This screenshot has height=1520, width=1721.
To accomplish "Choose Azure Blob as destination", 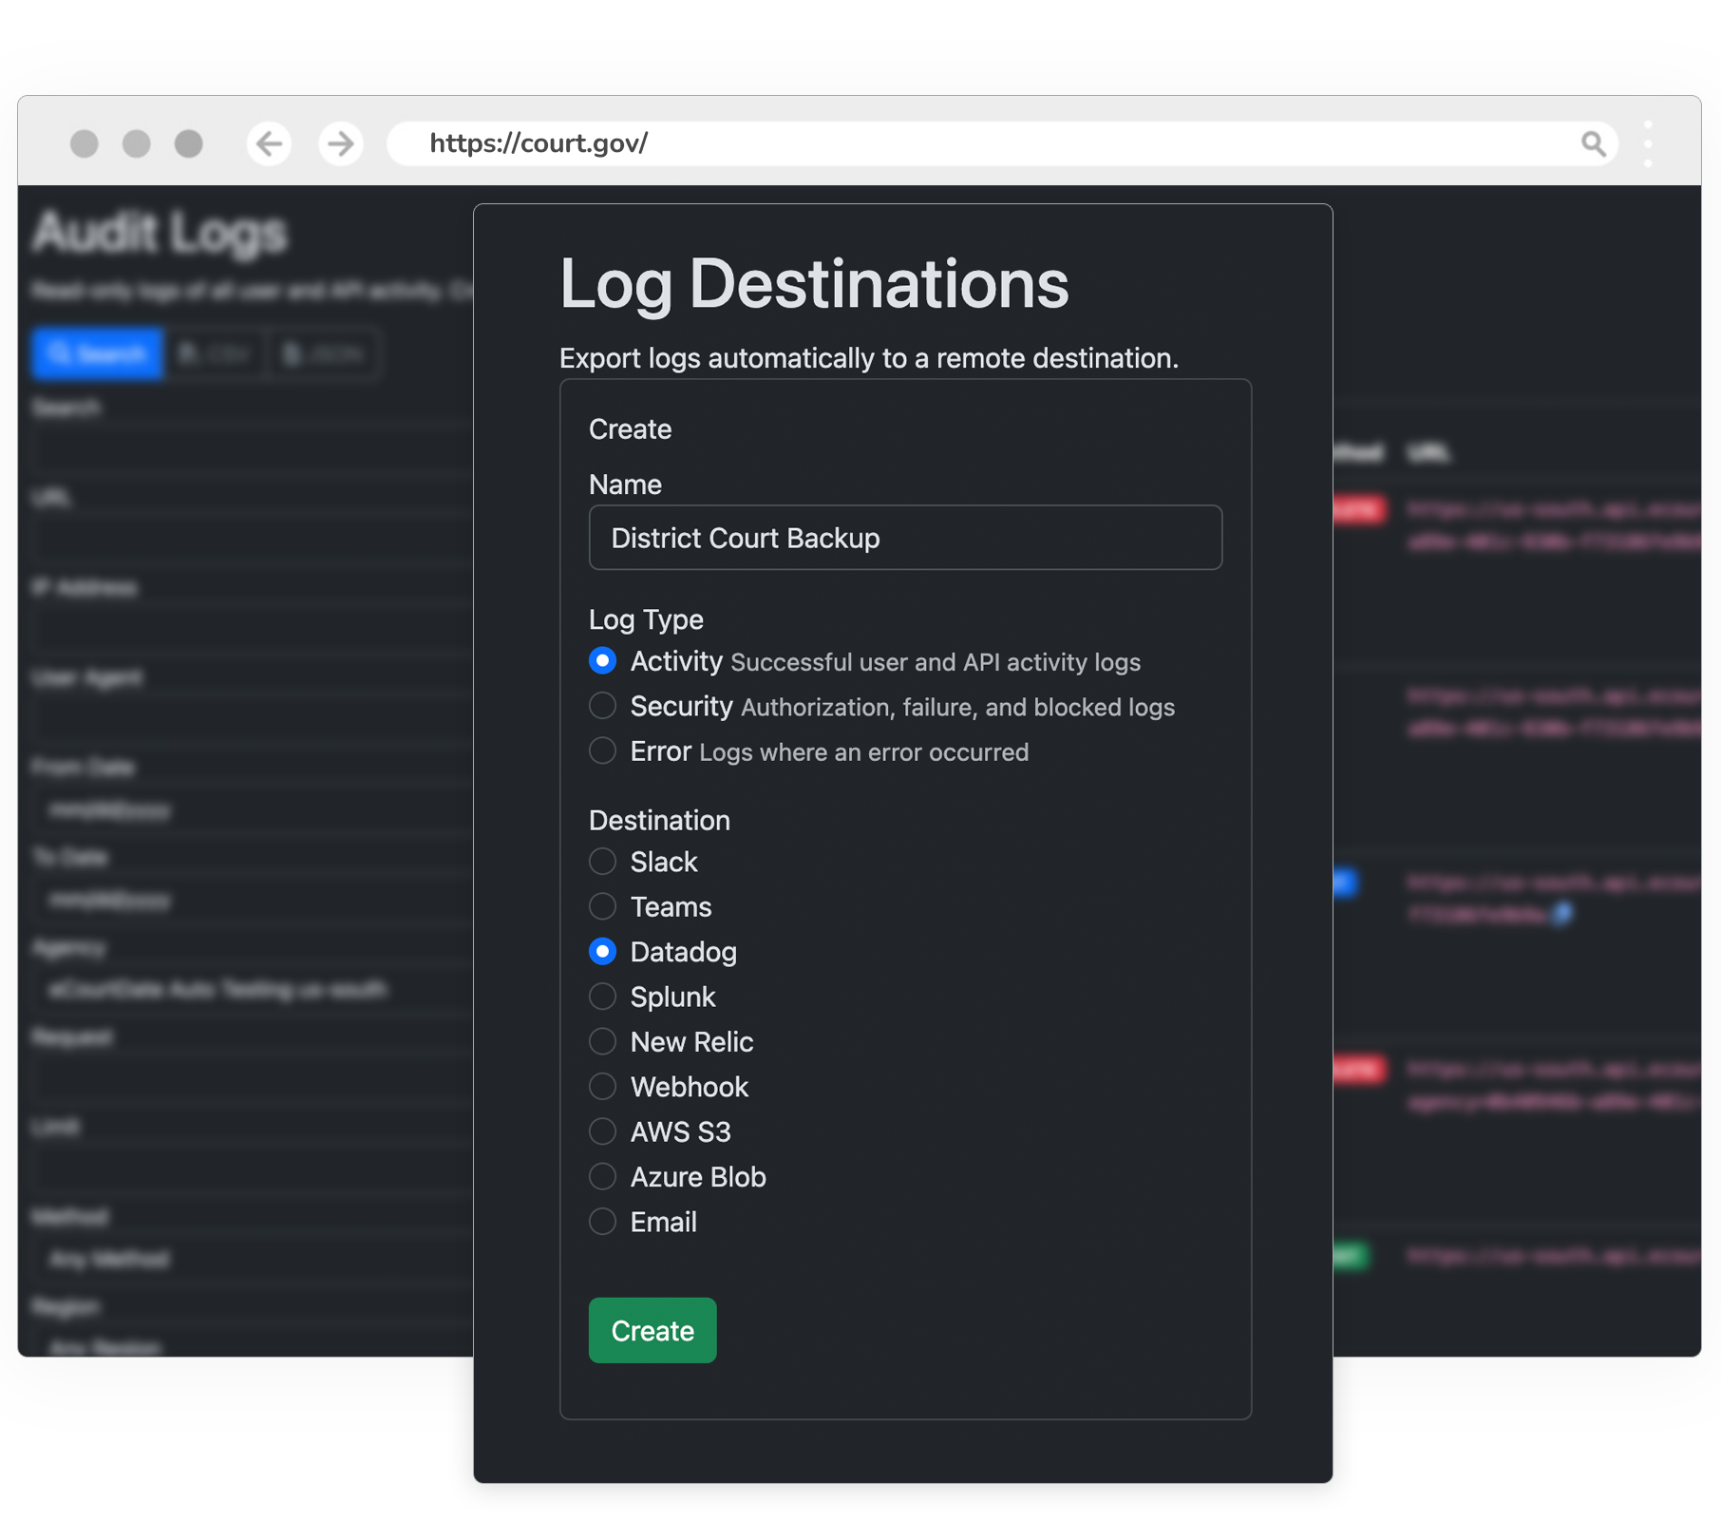I will coord(602,1176).
